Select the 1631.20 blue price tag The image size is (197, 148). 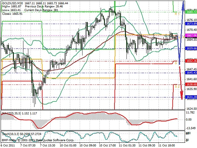(191, 97)
